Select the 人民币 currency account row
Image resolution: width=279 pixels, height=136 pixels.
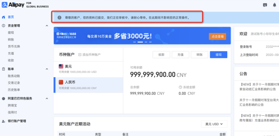tap(88, 85)
